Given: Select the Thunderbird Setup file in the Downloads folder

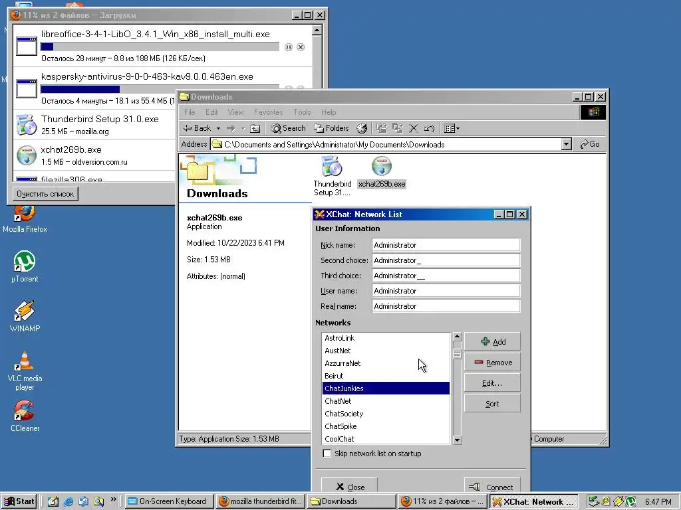Looking at the screenshot, I should coord(333,176).
